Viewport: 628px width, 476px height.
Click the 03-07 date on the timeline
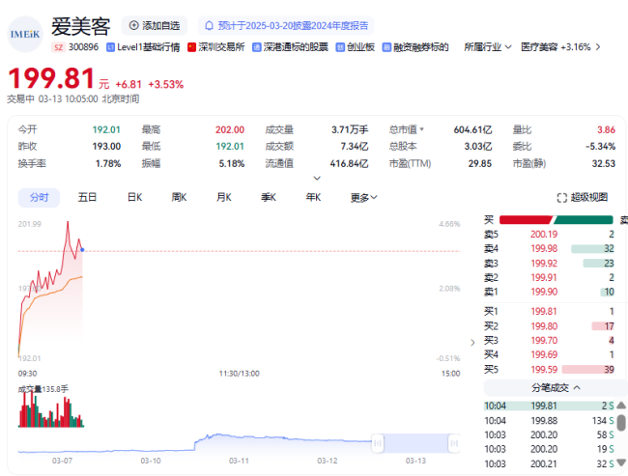coord(62,461)
